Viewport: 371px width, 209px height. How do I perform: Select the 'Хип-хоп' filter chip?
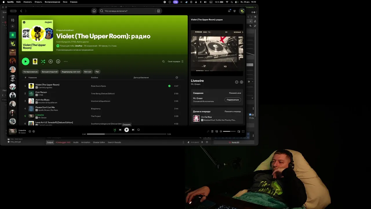[88, 72]
